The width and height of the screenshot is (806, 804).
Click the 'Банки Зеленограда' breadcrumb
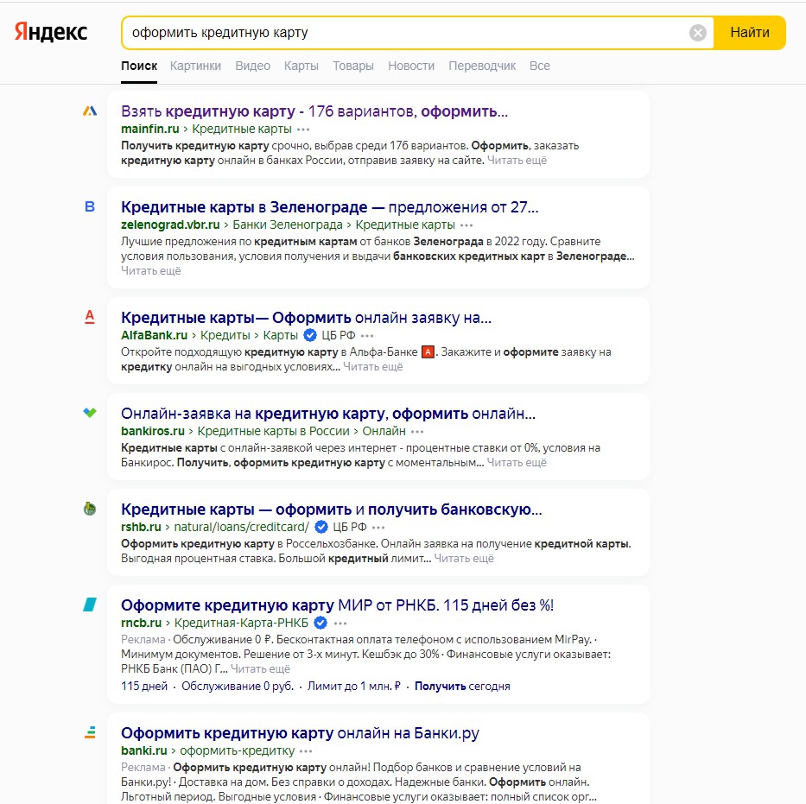(288, 225)
